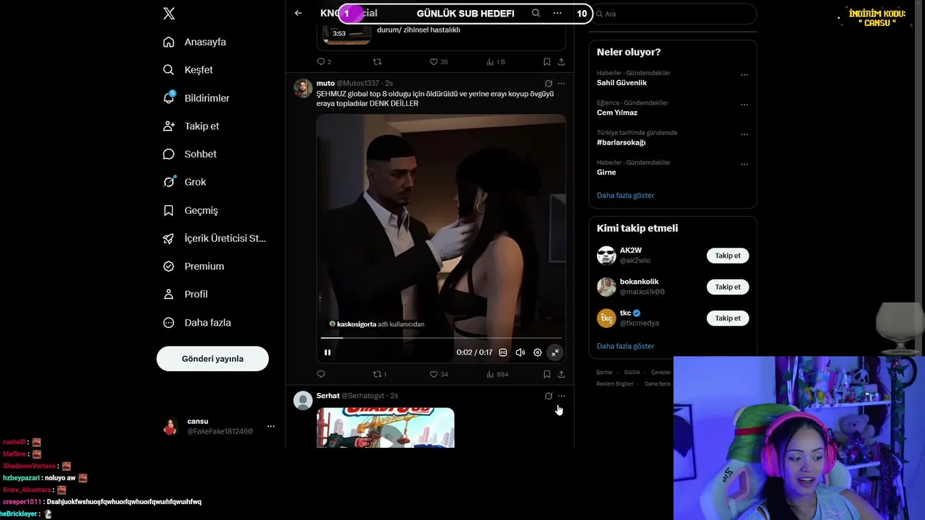Open AK2W profile avatar
The image size is (925, 520).
point(606,255)
